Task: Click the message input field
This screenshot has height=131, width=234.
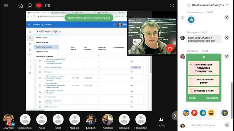Action: [204, 125]
